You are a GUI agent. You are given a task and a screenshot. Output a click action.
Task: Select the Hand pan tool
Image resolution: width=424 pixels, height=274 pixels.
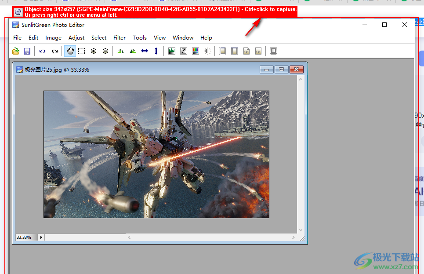(70, 51)
